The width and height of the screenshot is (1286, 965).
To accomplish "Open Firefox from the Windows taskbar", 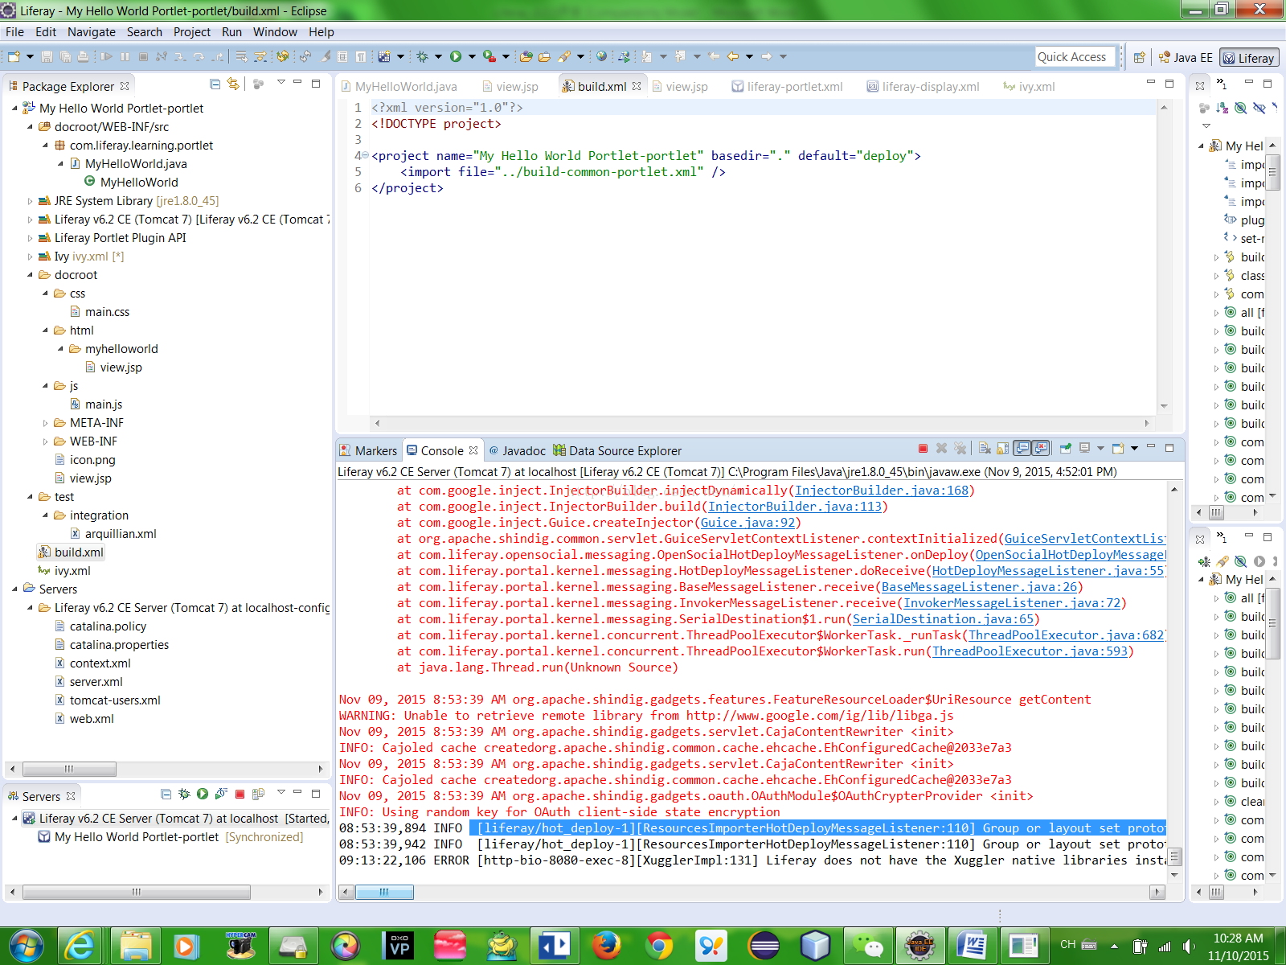I will (x=607, y=946).
